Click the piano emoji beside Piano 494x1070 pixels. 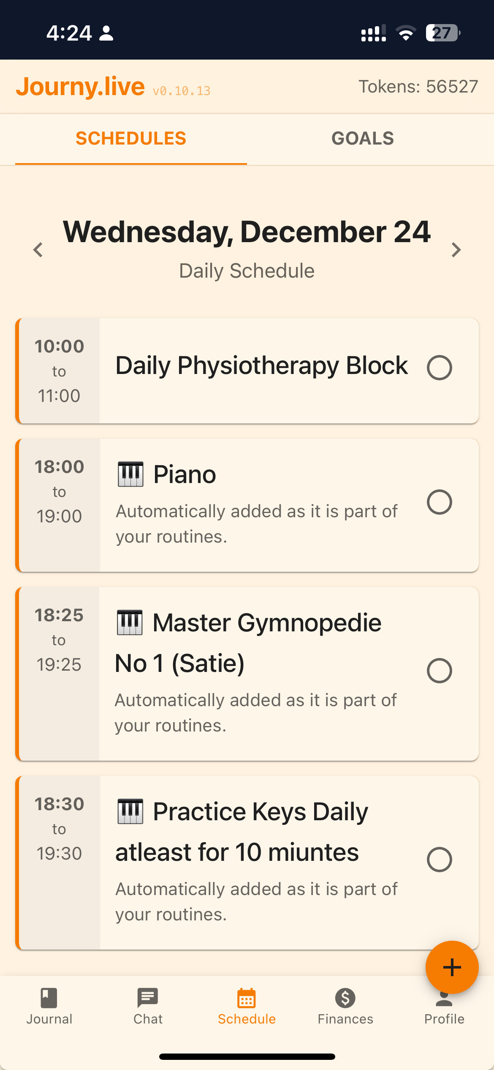coord(130,474)
